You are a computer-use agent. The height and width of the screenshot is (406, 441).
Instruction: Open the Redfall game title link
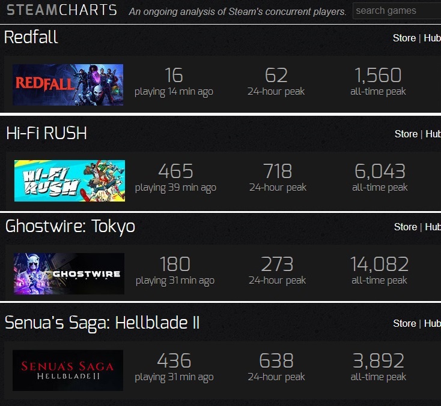(31, 37)
